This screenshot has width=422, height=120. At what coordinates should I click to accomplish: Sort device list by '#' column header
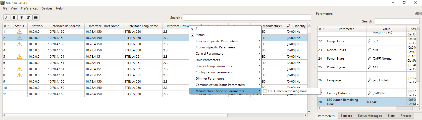(x=7, y=26)
